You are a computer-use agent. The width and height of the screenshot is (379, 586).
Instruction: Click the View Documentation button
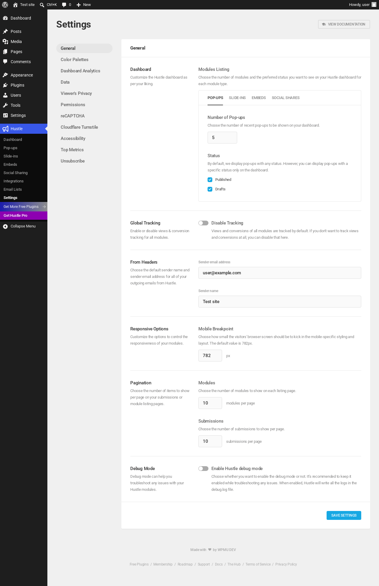point(344,24)
